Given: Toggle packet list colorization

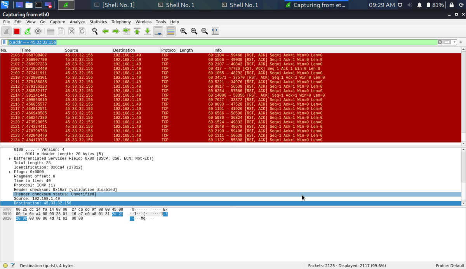Looking at the screenshot, I should point(170,31).
